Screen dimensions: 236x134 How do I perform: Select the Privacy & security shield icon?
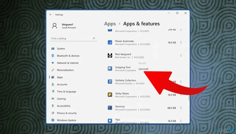tap(53, 113)
